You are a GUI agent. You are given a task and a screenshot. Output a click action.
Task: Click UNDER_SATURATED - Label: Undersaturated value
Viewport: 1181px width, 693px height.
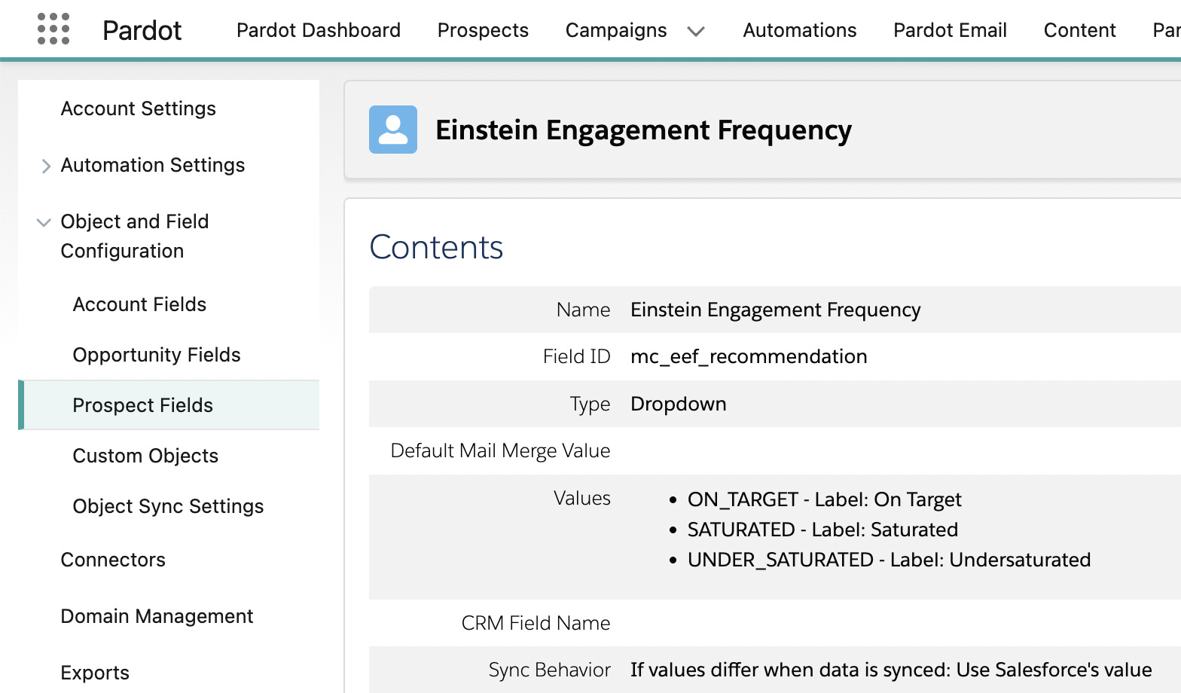tap(889, 560)
